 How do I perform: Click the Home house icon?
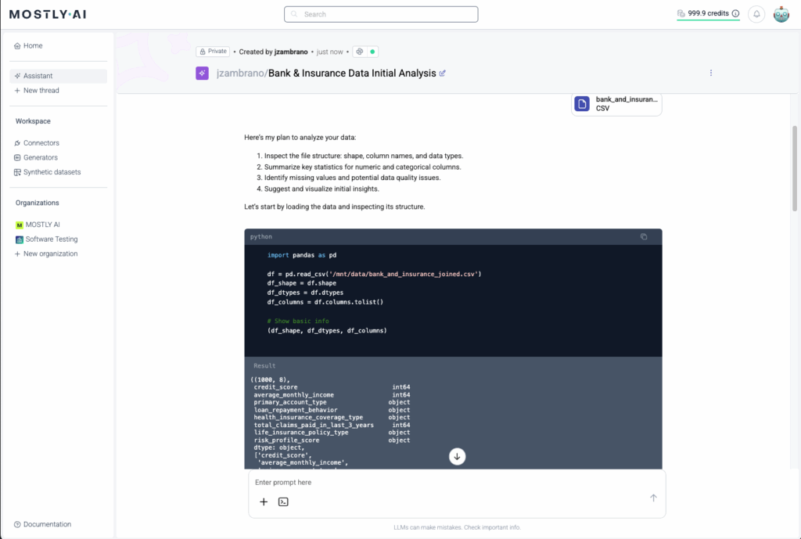[x=17, y=46]
